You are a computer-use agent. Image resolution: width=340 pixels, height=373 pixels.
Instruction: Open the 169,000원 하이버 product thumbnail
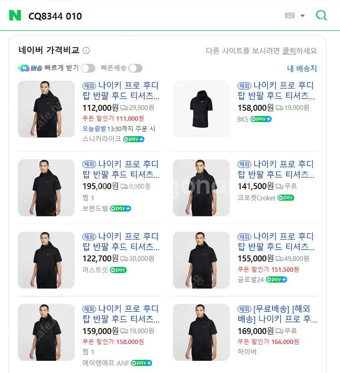pyautogui.click(x=201, y=332)
